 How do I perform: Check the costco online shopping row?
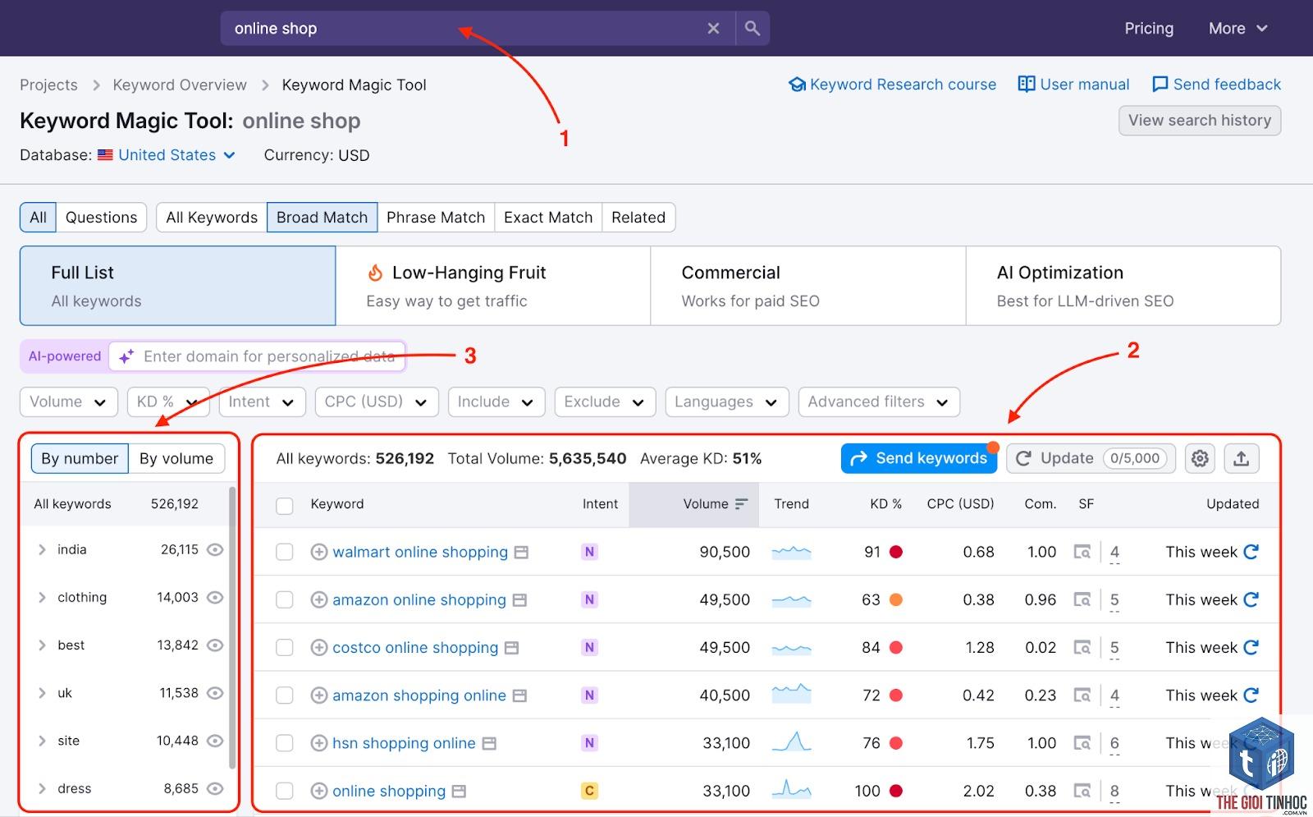click(x=285, y=647)
